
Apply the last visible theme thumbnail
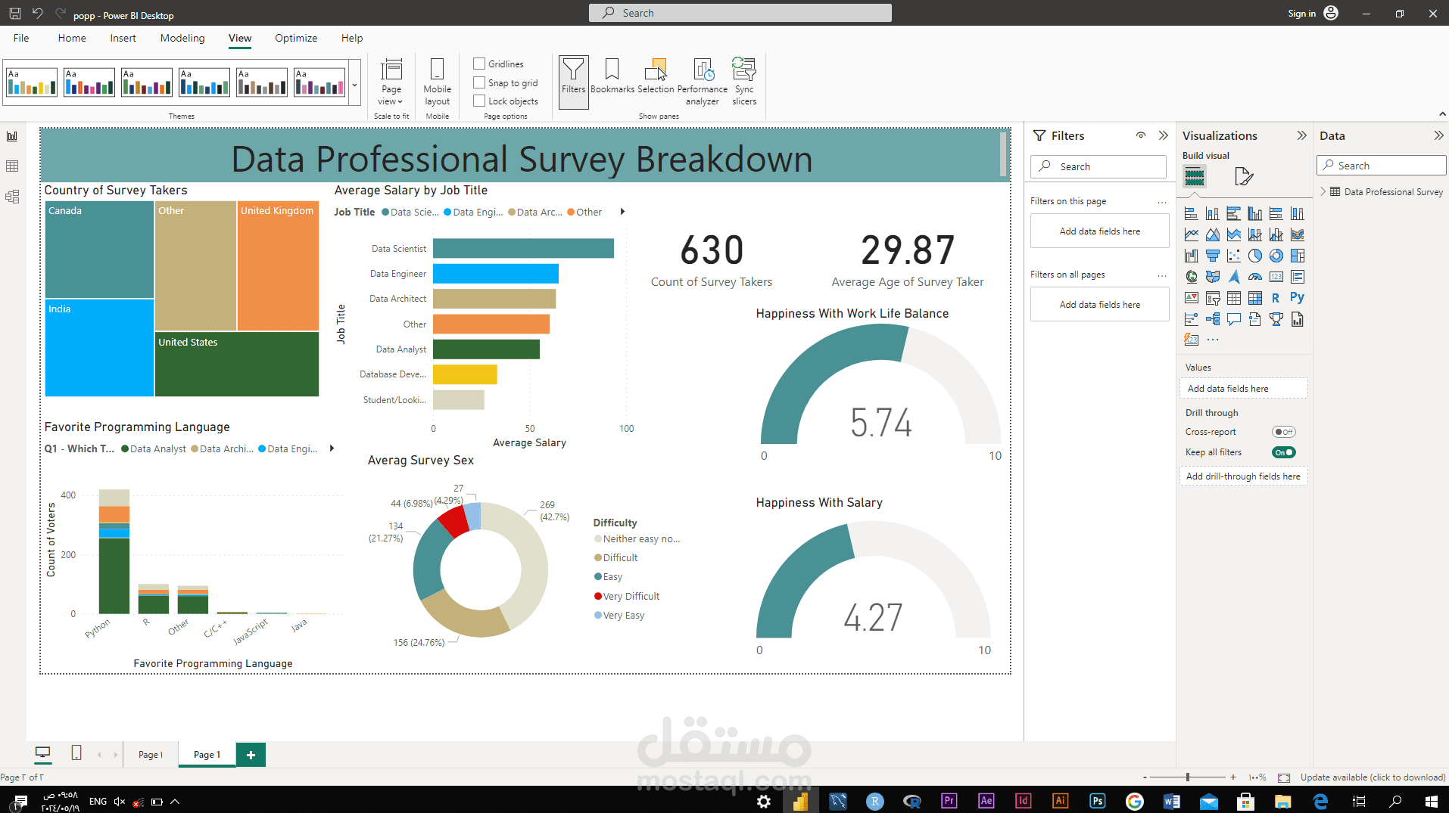tap(319, 82)
